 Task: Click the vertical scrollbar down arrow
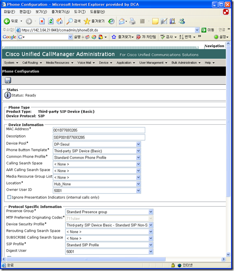click(228, 254)
